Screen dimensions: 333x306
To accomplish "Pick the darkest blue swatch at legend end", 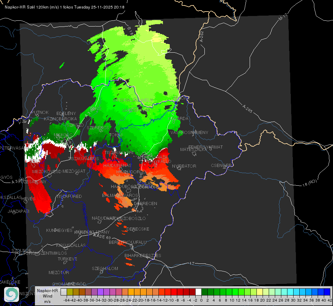I will 327,292.
